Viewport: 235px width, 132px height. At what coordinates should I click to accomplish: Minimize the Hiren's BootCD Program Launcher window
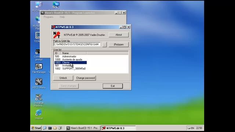116,13
